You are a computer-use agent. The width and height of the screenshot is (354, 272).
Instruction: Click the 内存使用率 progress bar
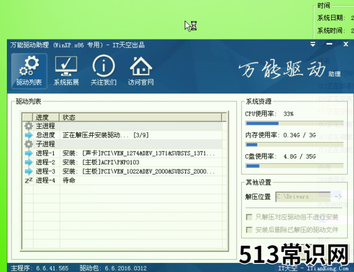click(295, 145)
